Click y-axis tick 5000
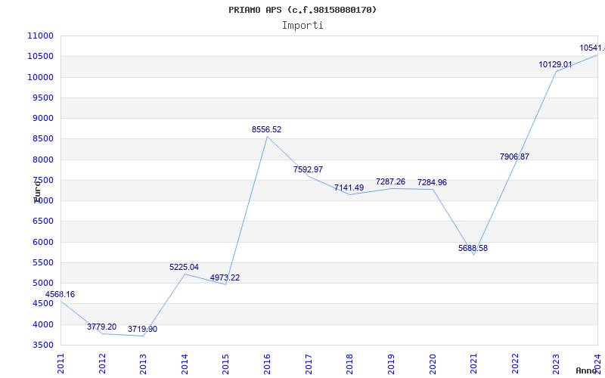The width and height of the screenshot is (605, 378). coord(42,283)
